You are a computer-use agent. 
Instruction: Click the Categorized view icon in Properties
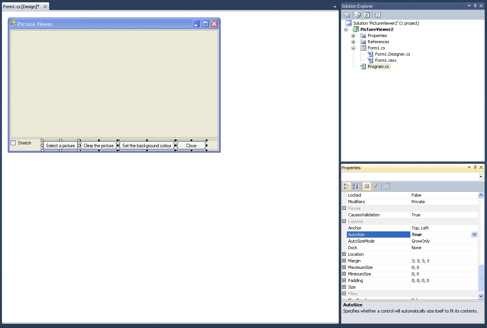[346, 186]
